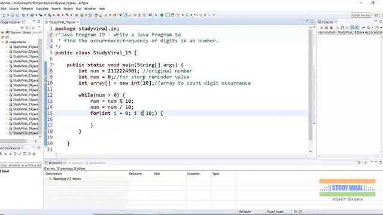Minimize the Boot Dashboard view

[34, 147]
